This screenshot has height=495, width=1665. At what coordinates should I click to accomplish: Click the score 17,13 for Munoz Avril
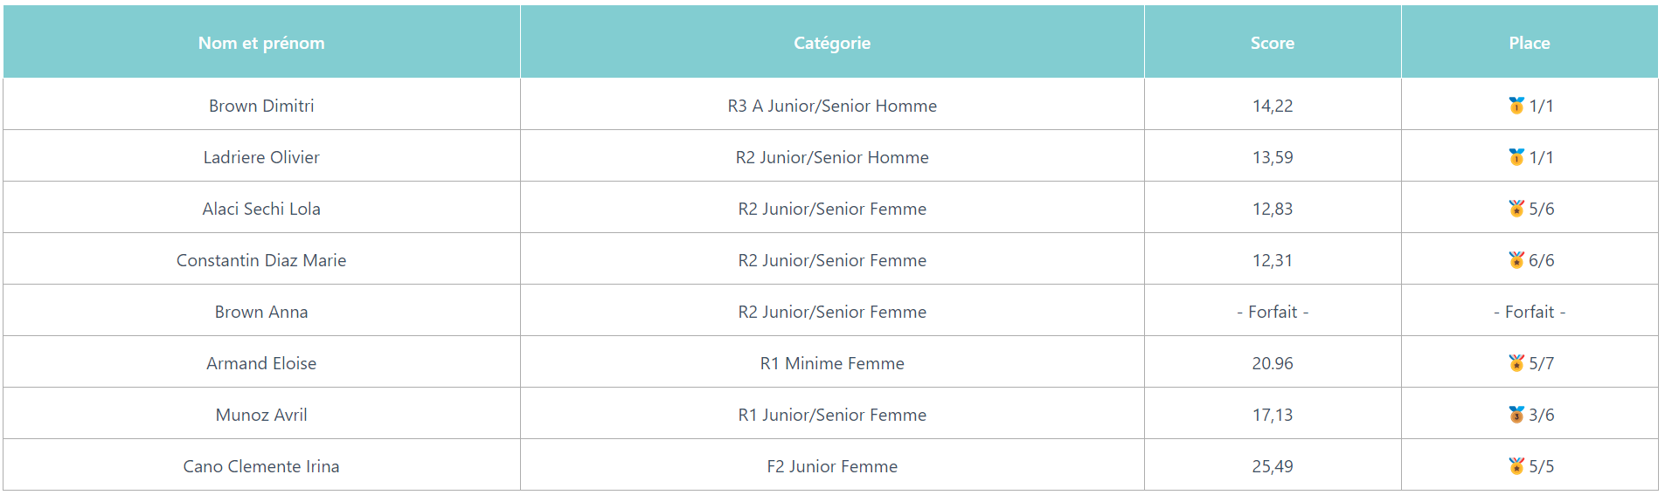(1273, 415)
